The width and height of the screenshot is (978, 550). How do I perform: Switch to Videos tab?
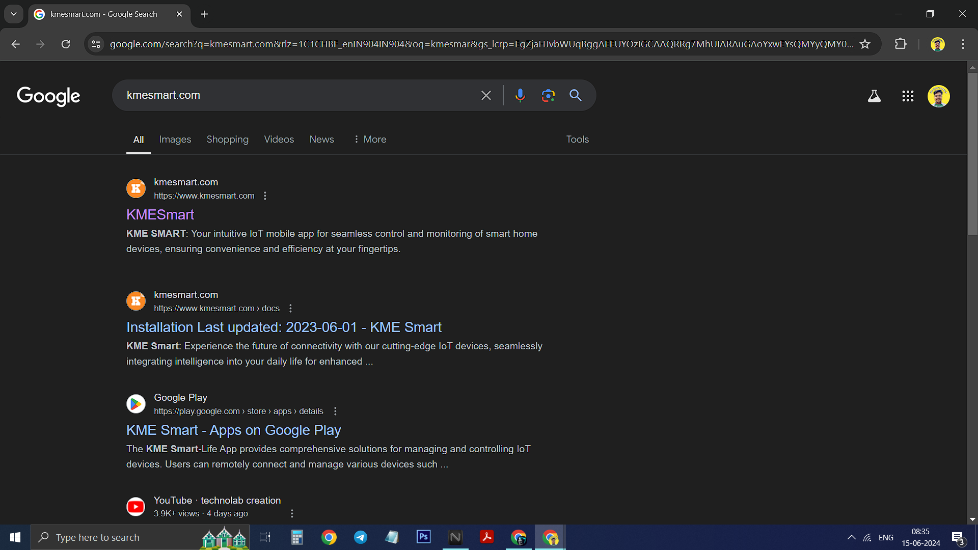[279, 140]
